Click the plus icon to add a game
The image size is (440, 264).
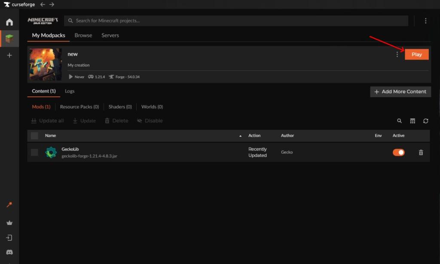[x=9, y=55]
